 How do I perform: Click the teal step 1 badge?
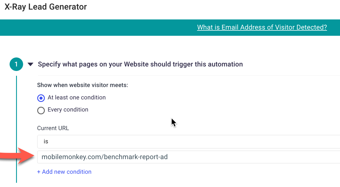point(16,64)
